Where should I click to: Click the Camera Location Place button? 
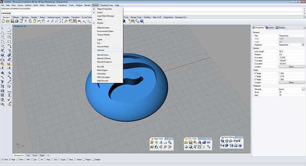292,67
